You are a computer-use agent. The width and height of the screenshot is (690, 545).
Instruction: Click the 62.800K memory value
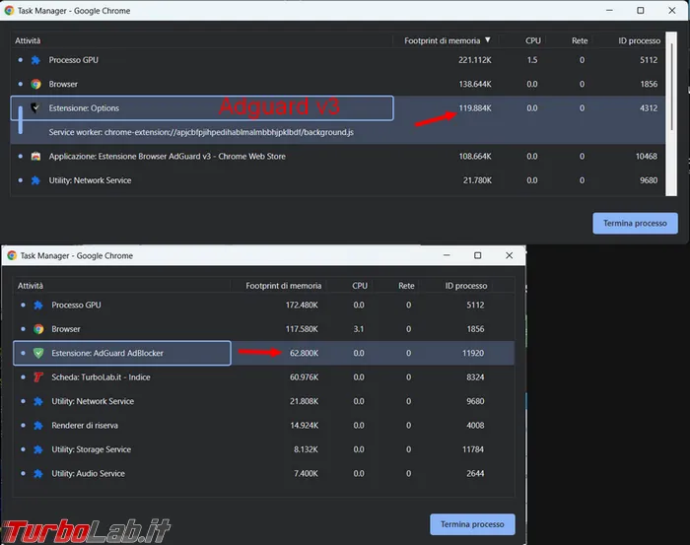(304, 353)
